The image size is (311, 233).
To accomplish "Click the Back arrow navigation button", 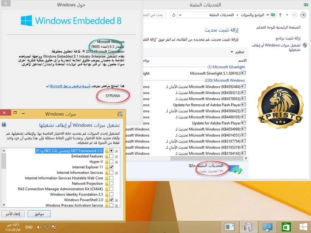I will (294, 15).
